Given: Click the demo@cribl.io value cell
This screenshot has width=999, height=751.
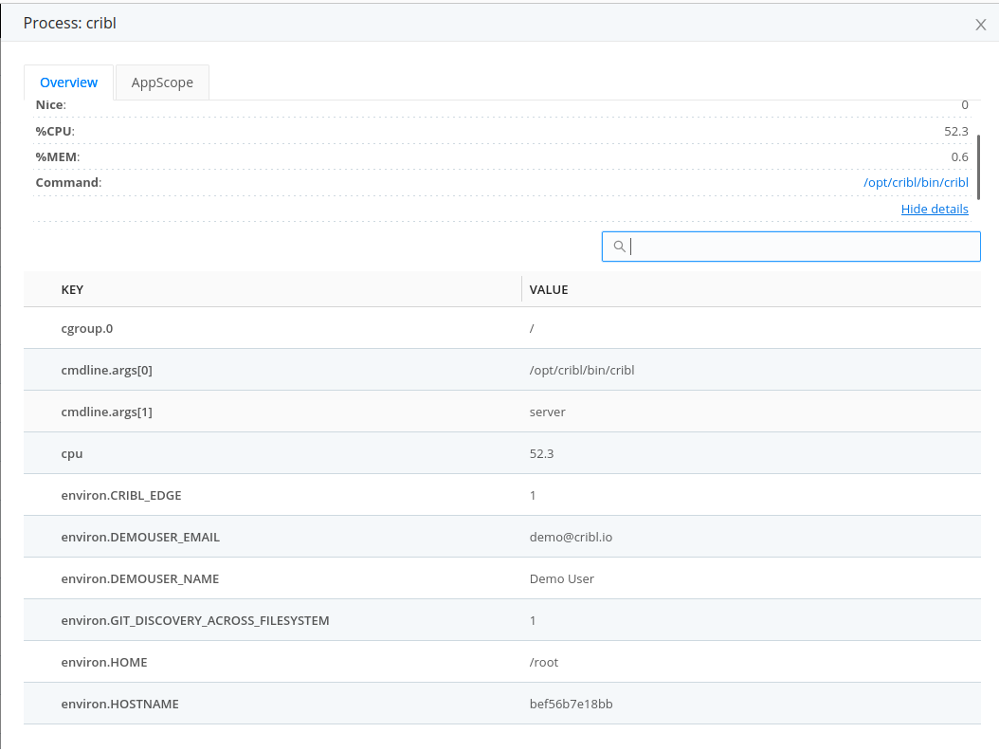Looking at the screenshot, I should point(572,537).
